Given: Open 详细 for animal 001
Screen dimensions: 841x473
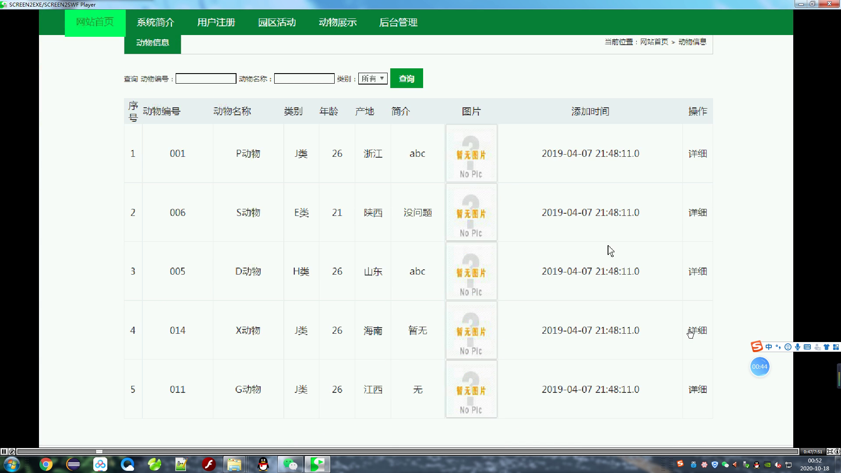Looking at the screenshot, I should 698,154.
